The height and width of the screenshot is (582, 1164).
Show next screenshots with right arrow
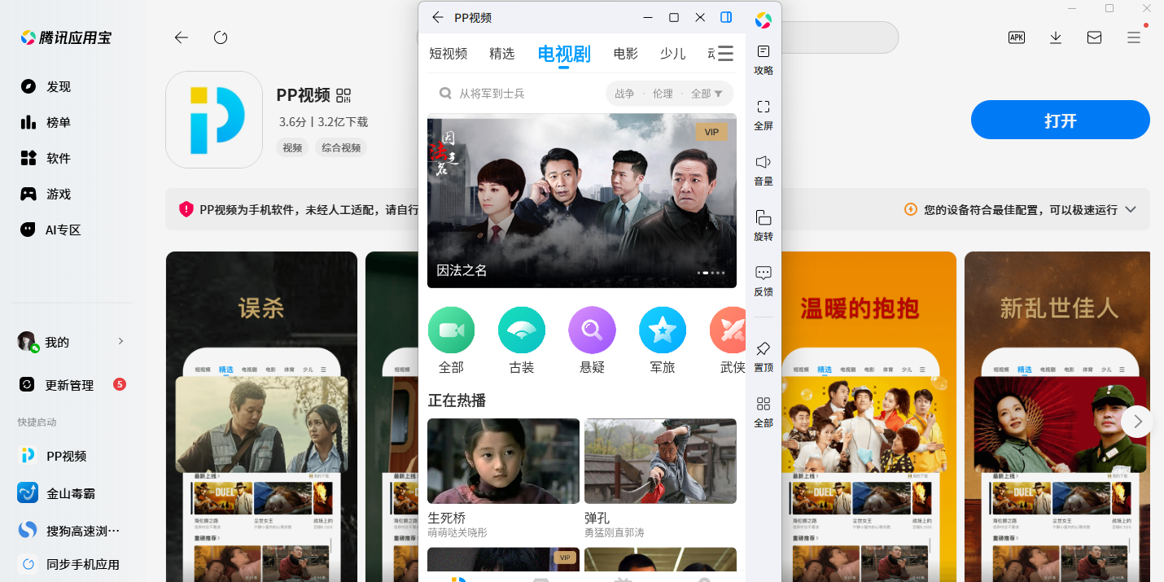[1137, 422]
